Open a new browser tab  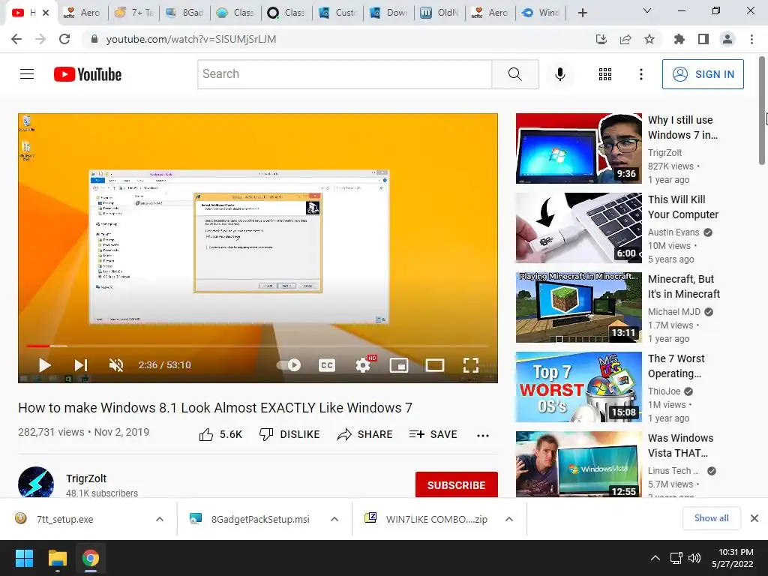582,13
